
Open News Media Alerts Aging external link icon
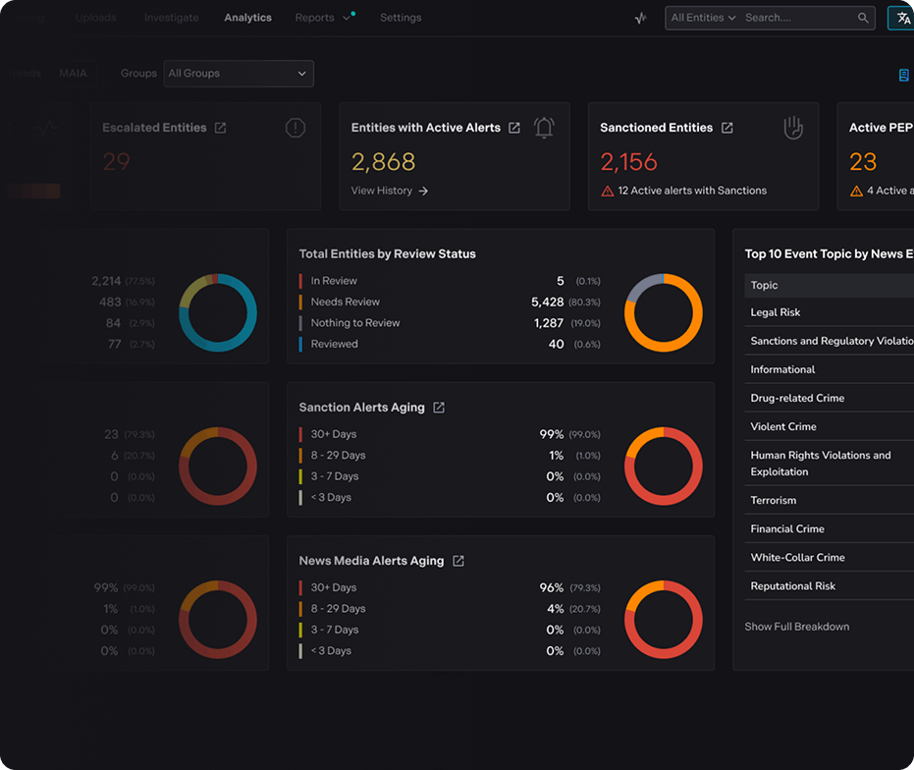click(x=457, y=561)
